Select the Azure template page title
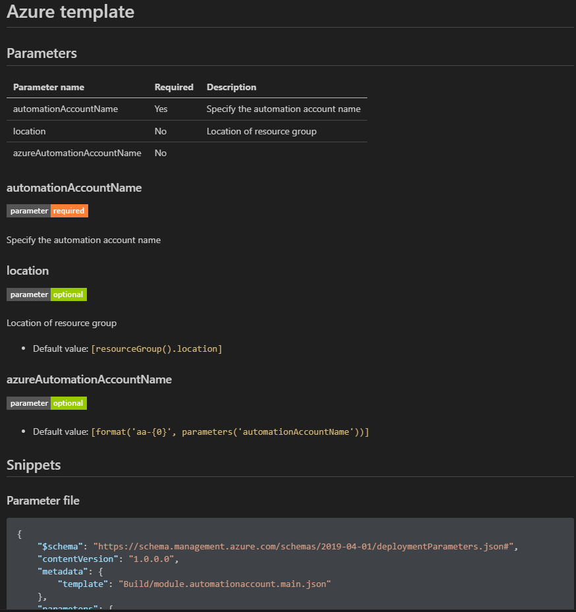The height and width of the screenshot is (612, 576). (70, 12)
